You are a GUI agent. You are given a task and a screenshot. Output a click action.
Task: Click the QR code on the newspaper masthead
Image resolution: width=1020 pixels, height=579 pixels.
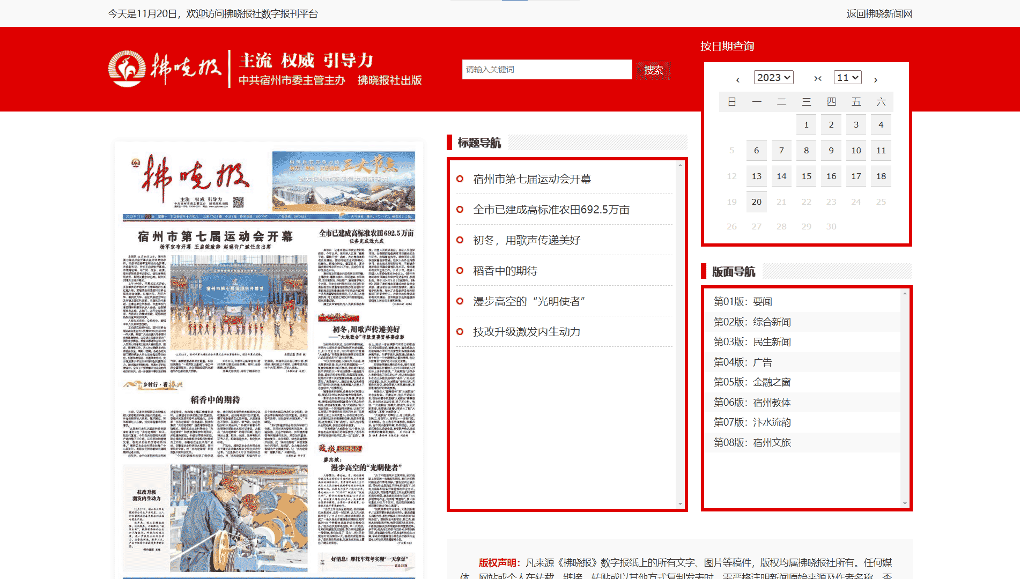pos(238,202)
